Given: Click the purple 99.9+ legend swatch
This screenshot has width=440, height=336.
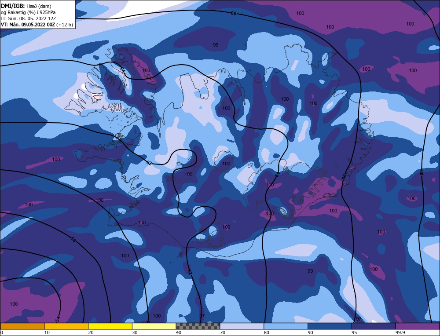Looking at the screenshot, I should tap(418, 326).
